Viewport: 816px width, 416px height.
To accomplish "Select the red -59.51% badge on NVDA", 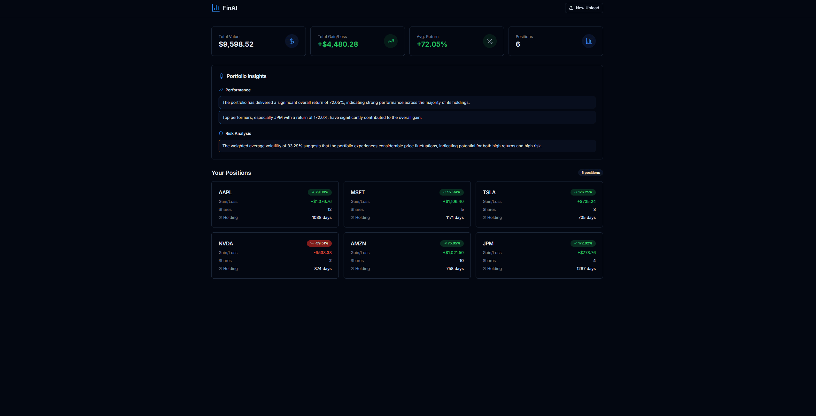I will click(319, 243).
